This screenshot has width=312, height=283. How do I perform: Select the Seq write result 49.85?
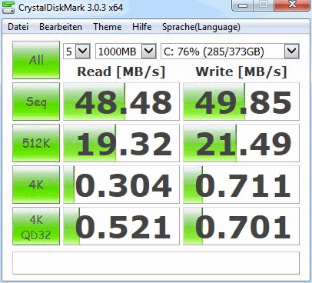pyautogui.click(x=241, y=102)
